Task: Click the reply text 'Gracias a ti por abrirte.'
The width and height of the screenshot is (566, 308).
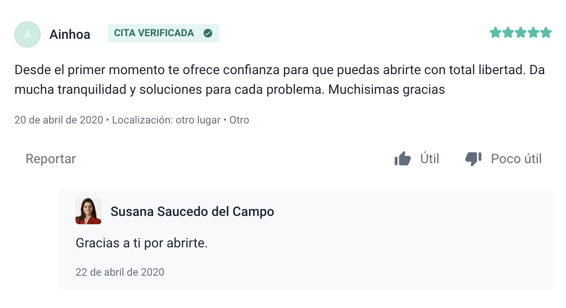Action: tap(141, 243)
